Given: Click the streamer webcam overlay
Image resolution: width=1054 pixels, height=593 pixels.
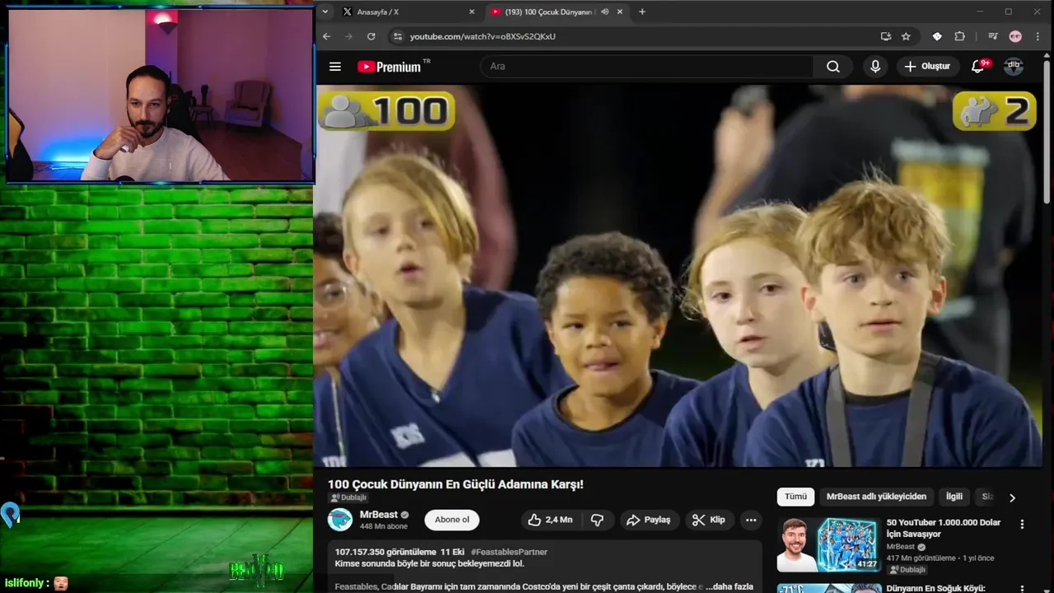Looking at the screenshot, I should tap(160, 95).
